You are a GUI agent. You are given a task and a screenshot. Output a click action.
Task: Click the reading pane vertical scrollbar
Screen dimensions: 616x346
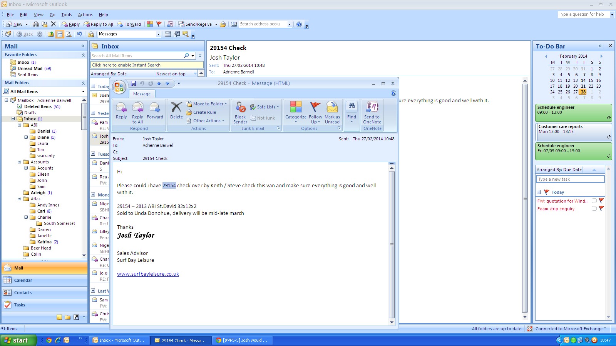tap(525, 199)
